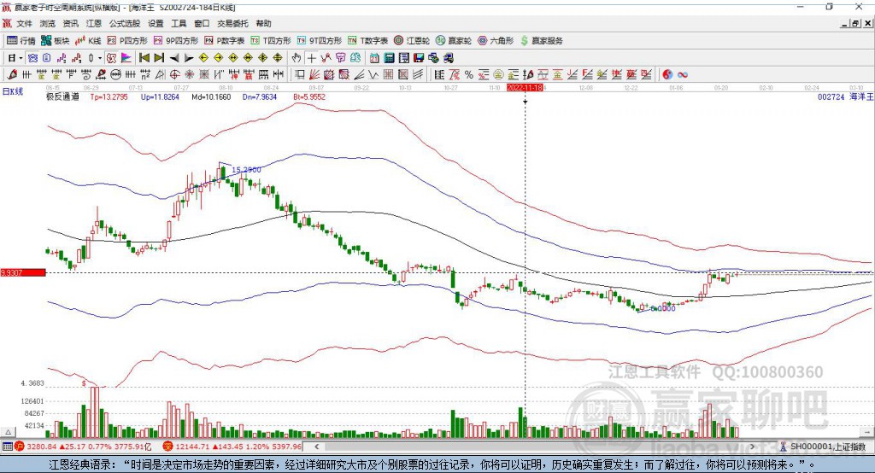Open the calendar icon showing 21
Viewport: 875px width, 473px height.
coord(374,58)
